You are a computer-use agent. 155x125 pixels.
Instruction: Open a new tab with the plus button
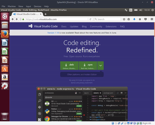pyautogui.click(x=45, y=14)
